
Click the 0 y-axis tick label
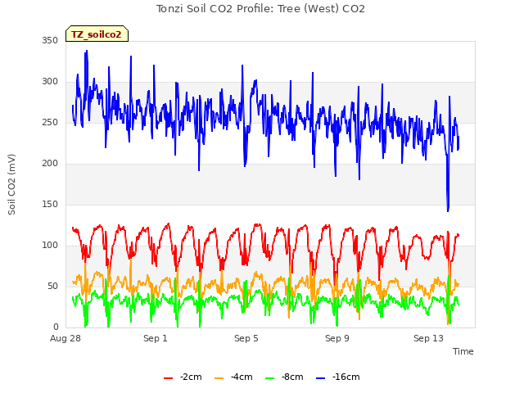coord(56,327)
